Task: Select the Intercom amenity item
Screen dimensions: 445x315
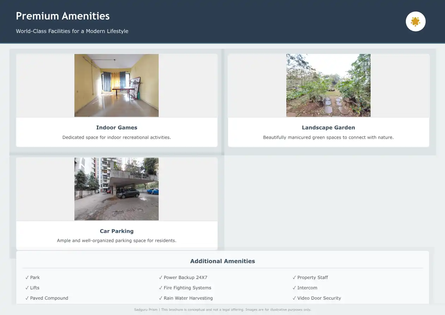Action: pyautogui.click(x=307, y=288)
